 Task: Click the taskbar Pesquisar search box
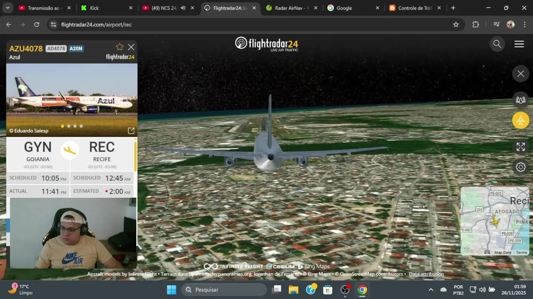pyautogui.click(x=224, y=289)
